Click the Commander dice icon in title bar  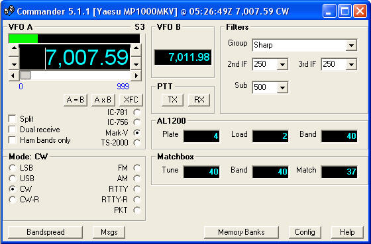pyautogui.click(x=9, y=11)
